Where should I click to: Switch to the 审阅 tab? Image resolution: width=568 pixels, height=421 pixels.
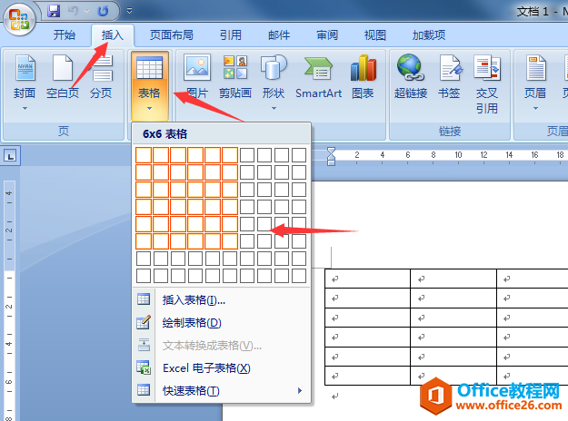tap(327, 35)
